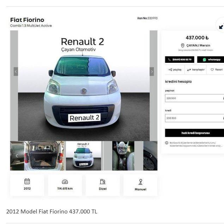Screen dimensions: 224x224
Task: Click the peşinat down payment field
Action: pos(194,98)
